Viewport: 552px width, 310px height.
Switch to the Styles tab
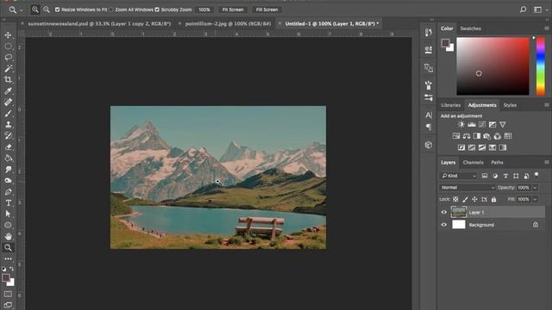click(x=510, y=105)
